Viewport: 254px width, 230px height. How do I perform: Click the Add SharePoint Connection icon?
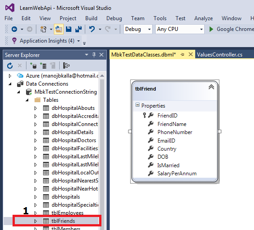coord(53,65)
